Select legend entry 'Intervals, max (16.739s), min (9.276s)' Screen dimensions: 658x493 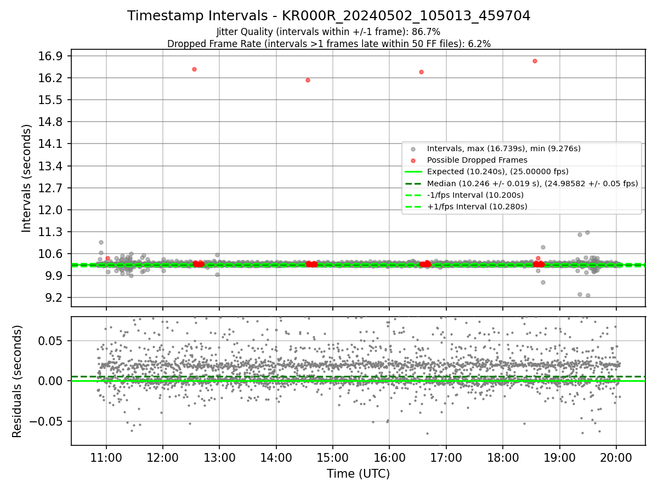503,148
